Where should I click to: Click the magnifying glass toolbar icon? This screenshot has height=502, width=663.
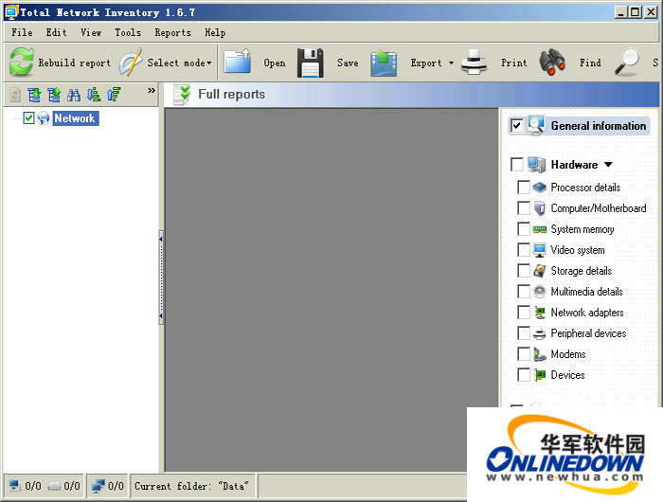[627, 63]
